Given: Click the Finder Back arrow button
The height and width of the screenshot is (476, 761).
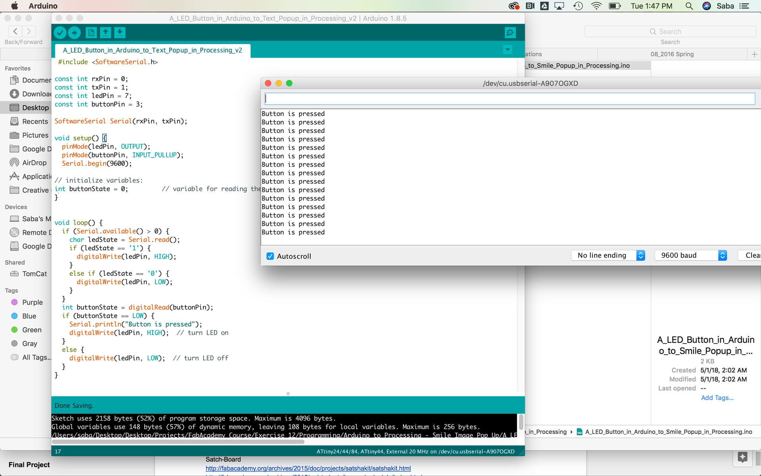Looking at the screenshot, I should (x=15, y=31).
